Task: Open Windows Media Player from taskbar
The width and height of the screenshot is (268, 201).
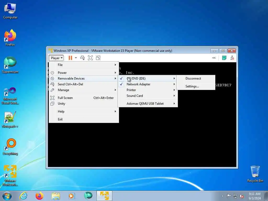Action: (71, 196)
